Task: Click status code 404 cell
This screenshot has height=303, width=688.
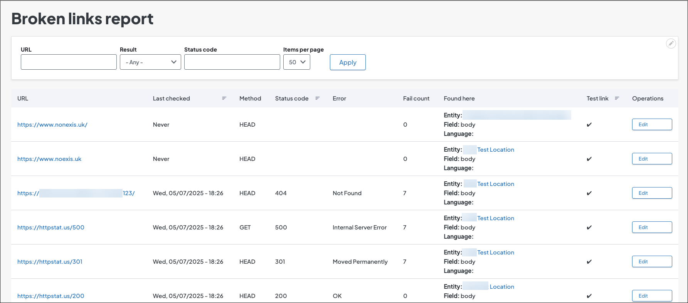Action: tap(281, 193)
